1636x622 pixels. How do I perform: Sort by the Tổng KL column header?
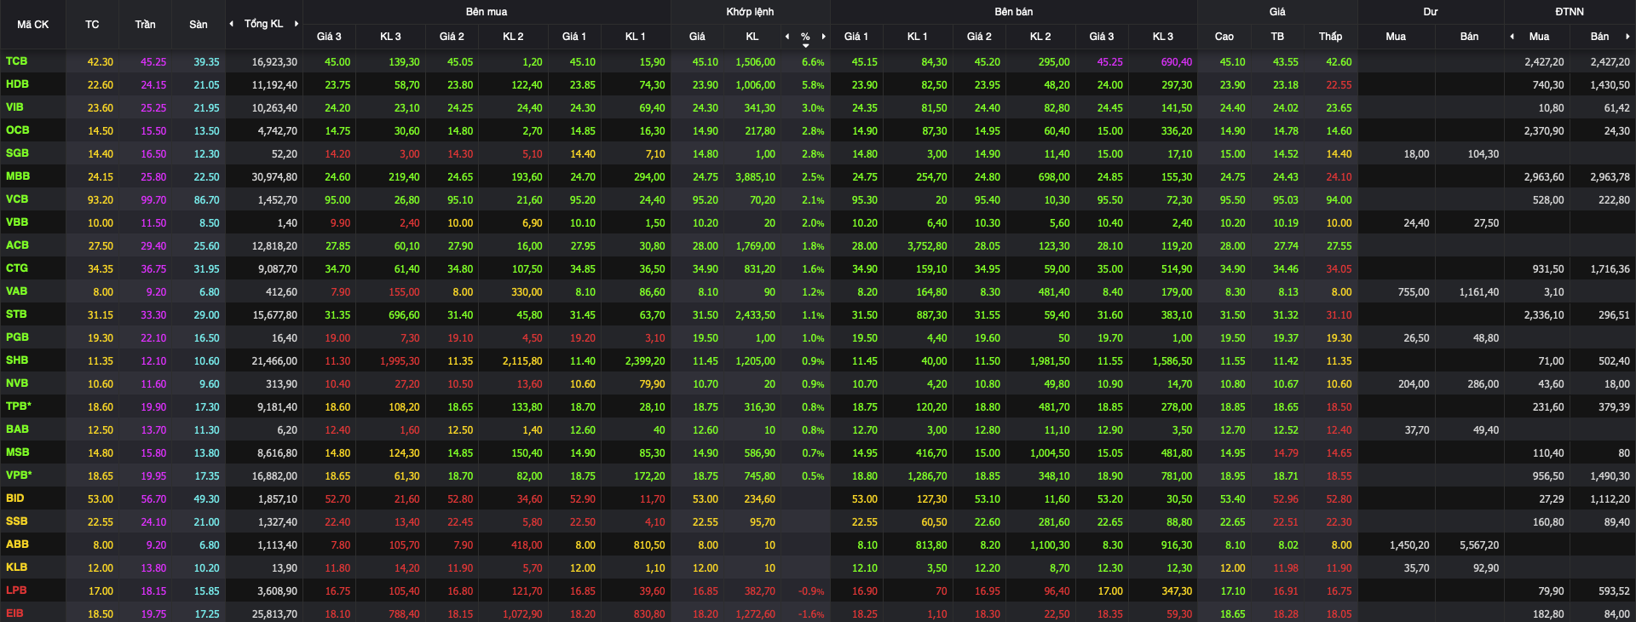263,24
